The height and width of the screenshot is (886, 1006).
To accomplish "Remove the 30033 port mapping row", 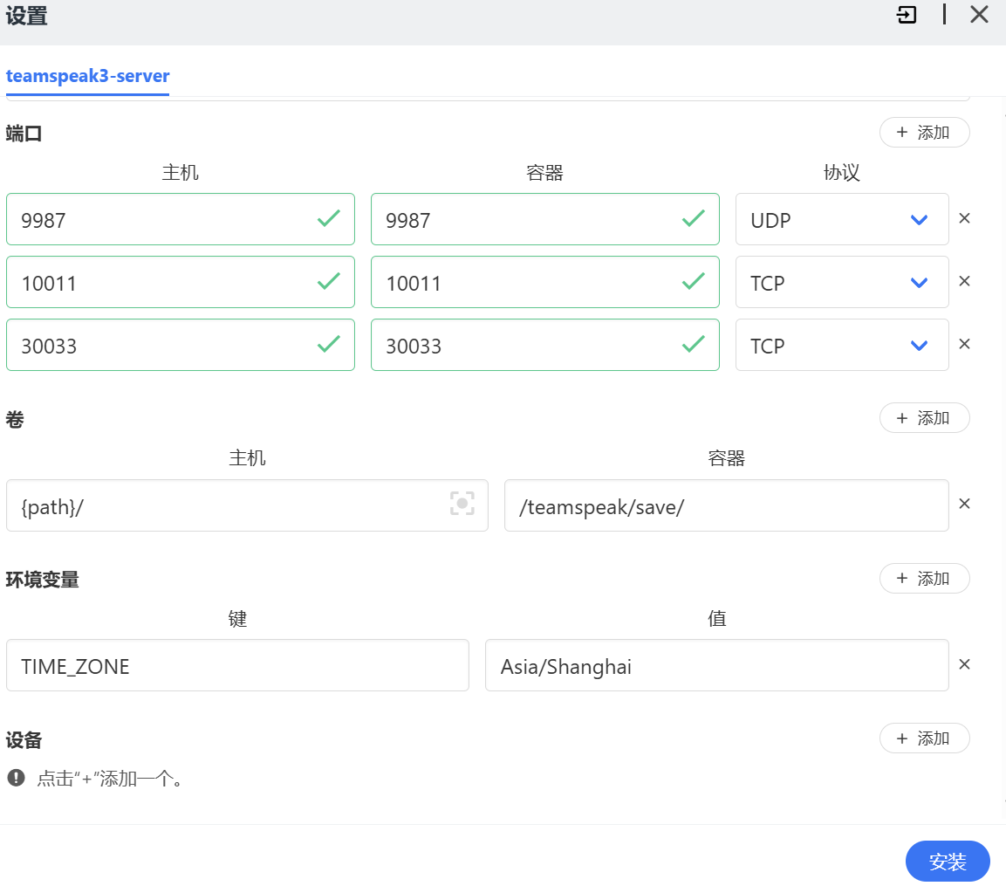I will 964,344.
